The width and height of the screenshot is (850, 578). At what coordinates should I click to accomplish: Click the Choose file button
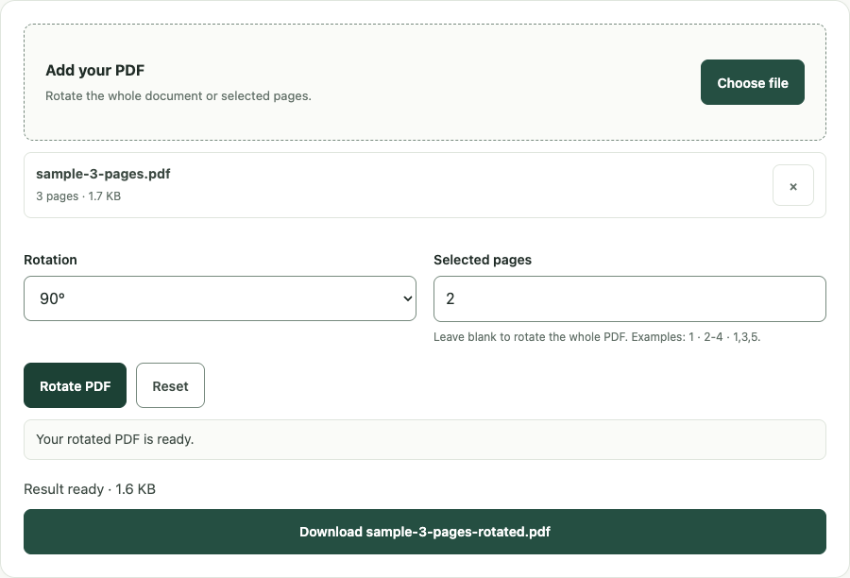[753, 82]
